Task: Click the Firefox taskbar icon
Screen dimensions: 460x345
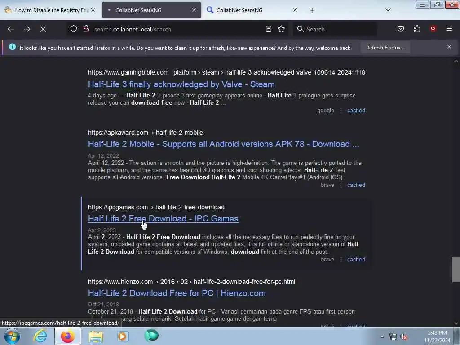Action: click(67, 336)
